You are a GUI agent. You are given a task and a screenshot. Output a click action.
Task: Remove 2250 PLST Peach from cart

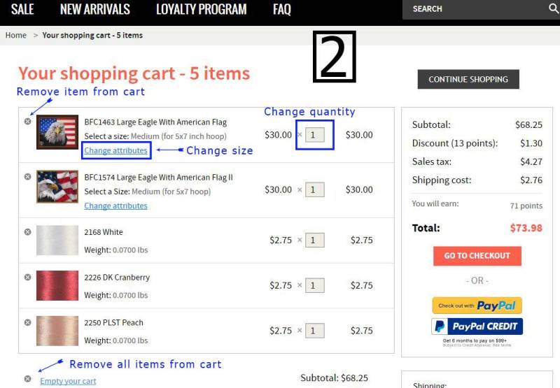[27, 322]
